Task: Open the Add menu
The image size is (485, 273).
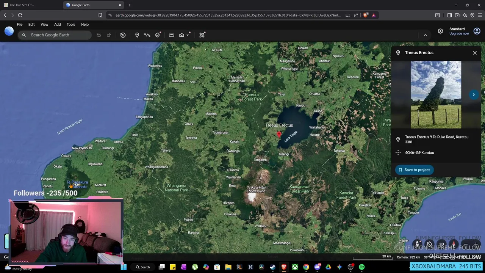Action: [x=57, y=24]
